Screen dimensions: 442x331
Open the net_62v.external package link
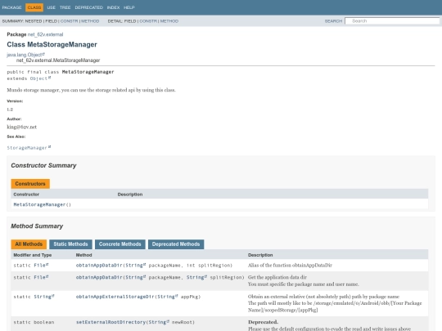pos(45,34)
